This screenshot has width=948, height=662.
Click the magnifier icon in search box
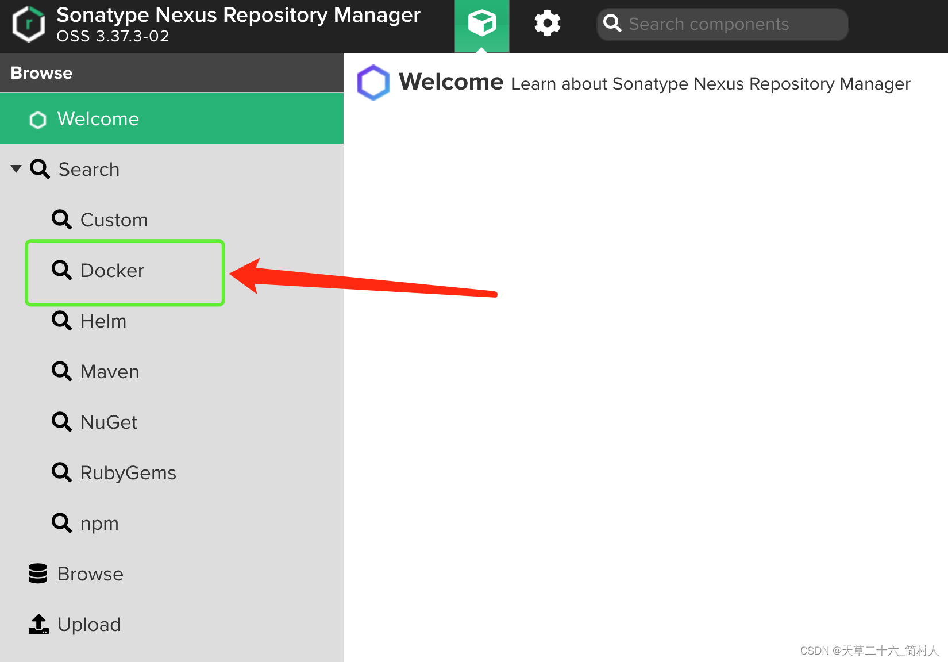point(612,24)
